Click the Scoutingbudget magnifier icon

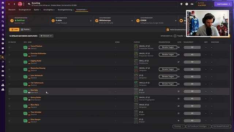pyautogui.click(x=138, y=21)
